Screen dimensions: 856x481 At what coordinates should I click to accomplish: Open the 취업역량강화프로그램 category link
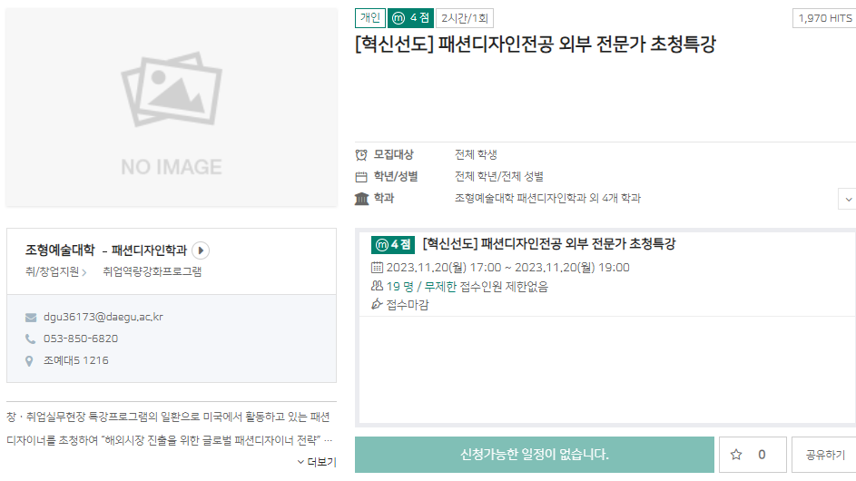[x=152, y=271]
